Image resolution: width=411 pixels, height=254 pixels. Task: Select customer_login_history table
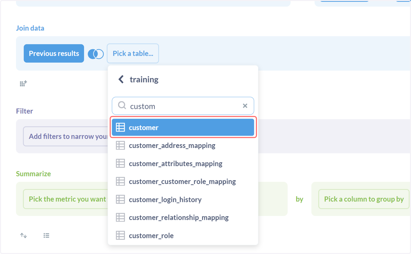[x=183, y=200]
